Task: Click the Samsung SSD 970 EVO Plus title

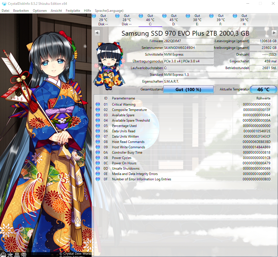Action: (185, 33)
